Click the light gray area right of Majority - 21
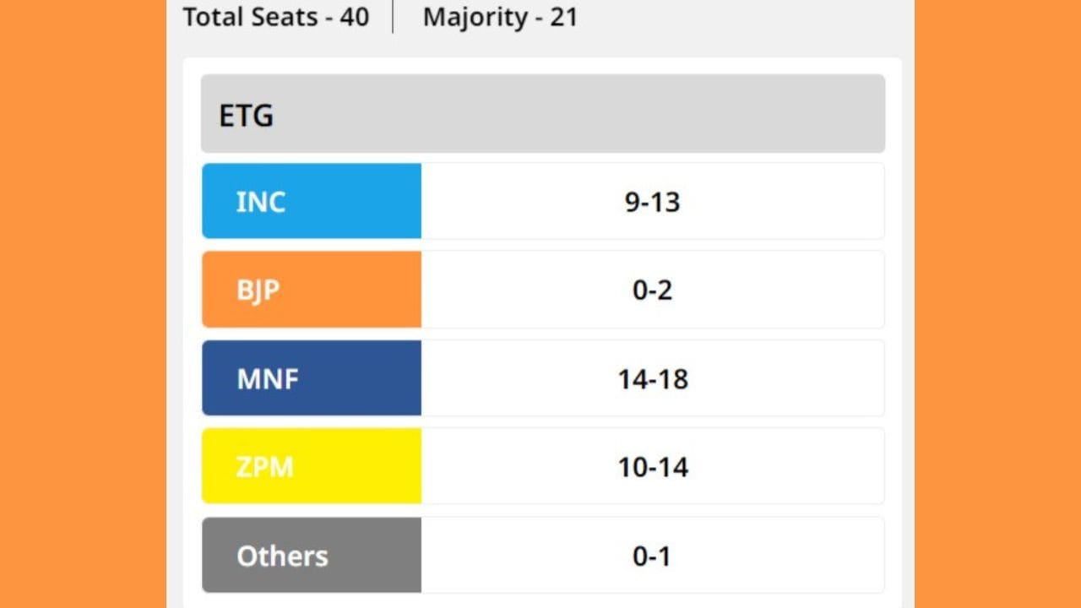This screenshot has height=608, width=1081. pos(743,19)
